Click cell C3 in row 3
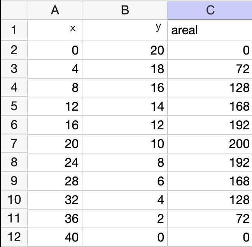The image size is (252, 247). [210, 69]
